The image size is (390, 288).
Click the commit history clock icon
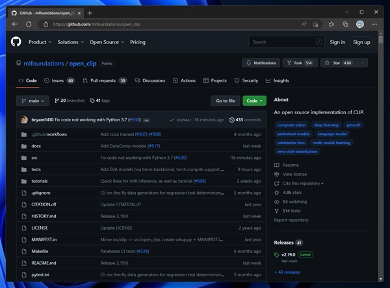[x=231, y=120]
